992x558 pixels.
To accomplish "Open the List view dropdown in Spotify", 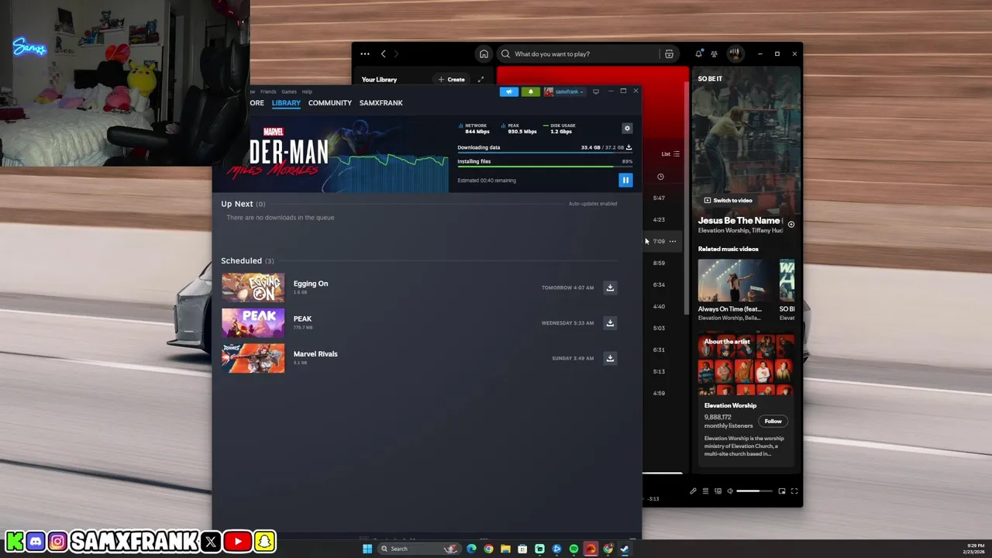I will click(670, 154).
